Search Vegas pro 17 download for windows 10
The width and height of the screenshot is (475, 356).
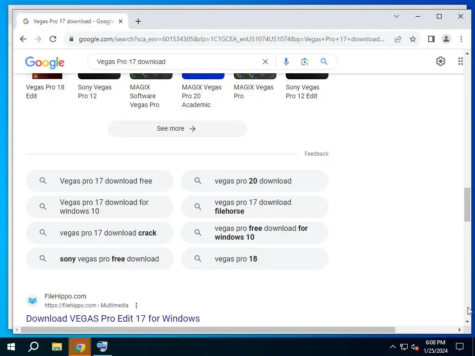[100, 207]
